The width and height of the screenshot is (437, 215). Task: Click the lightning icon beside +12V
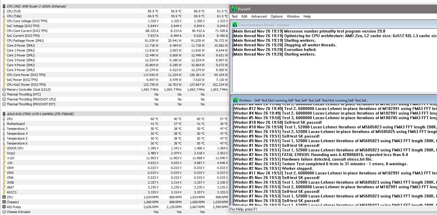[4, 158]
